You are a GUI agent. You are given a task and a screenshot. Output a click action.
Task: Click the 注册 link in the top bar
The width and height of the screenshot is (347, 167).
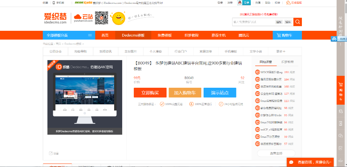pos(230,3)
